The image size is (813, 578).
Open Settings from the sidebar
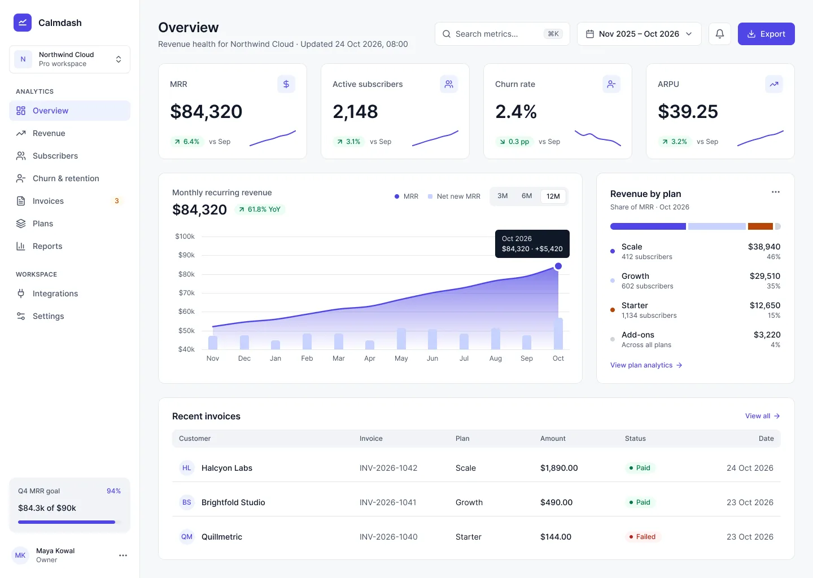coord(70,316)
